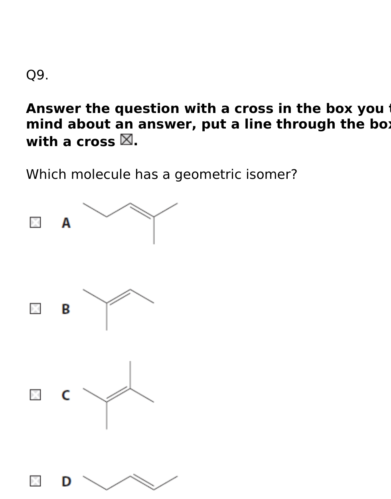The width and height of the screenshot is (391, 499).
Task: Mark the checkbox beside option B
Action: (x=35, y=309)
